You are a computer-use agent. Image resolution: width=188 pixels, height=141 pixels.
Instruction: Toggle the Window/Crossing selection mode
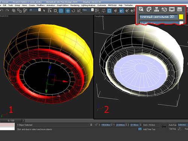point(61,11)
